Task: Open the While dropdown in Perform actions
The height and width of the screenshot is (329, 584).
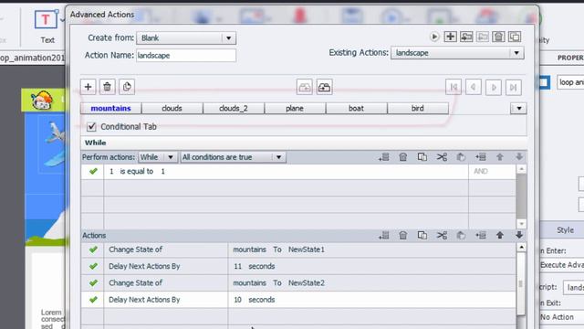Action: tap(157, 157)
